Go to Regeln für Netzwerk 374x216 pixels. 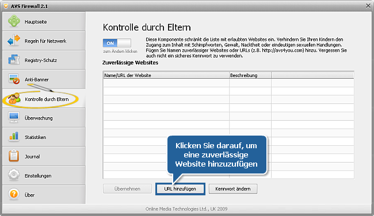[x=44, y=41]
